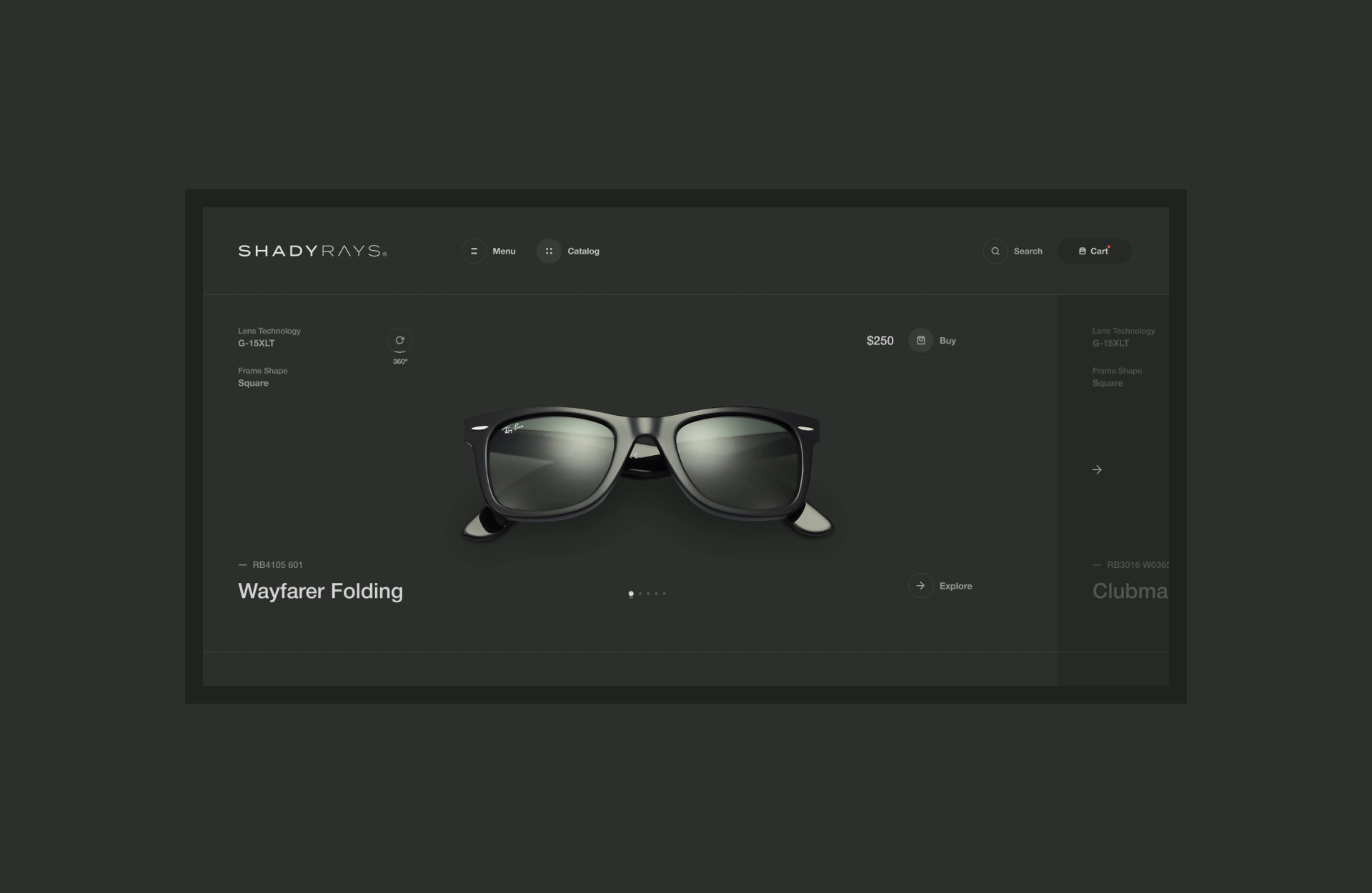Select the second carousel dot
This screenshot has height=893, width=1372.
(640, 594)
